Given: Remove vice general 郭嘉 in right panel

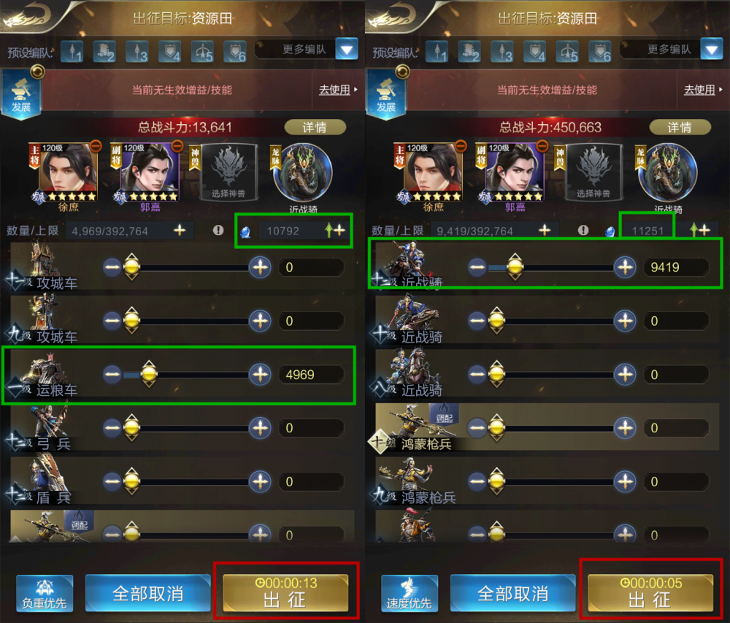Looking at the screenshot, I should pyautogui.click(x=542, y=146).
